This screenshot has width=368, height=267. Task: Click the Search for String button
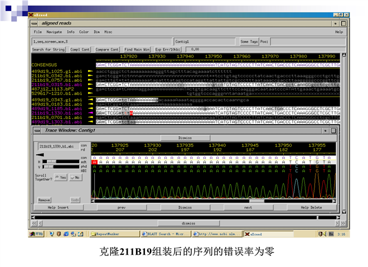coord(49,50)
